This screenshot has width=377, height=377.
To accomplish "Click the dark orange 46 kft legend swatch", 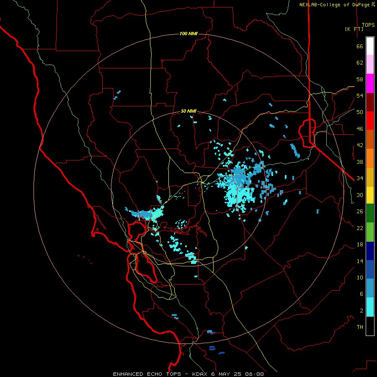I will point(370,139).
